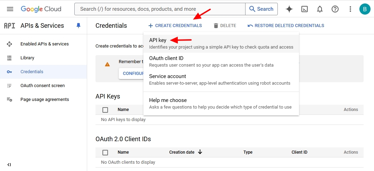Click the Creation date column header

click(x=182, y=152)
